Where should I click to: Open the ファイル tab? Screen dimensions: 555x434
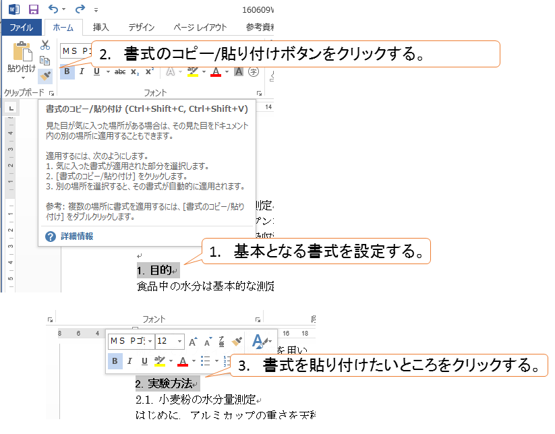point(22,28)
